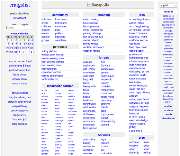Open computer gigs listings
The image size is (180, 156).
pyautogui.click(x=134, y=142)
